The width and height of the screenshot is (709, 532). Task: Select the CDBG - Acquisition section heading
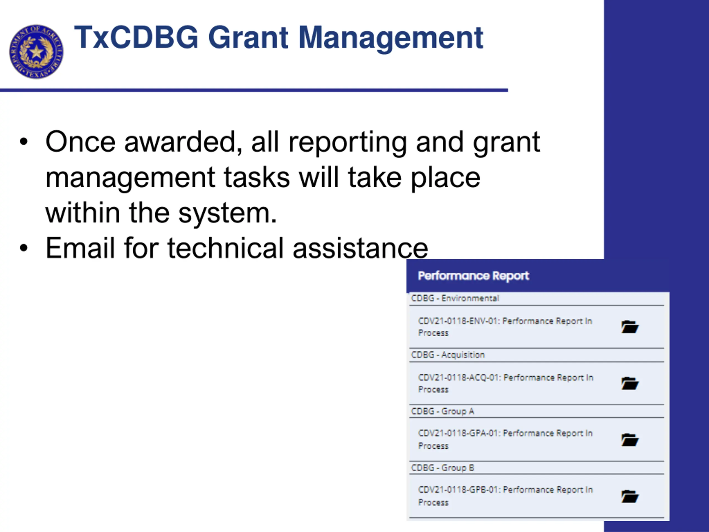tap(448, 355)
